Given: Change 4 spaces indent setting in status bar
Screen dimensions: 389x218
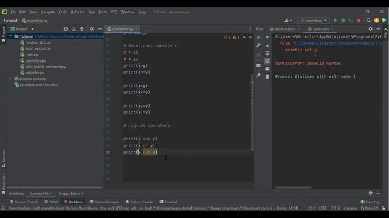Looking at the screenshot, I should click(x=350, y=208).
